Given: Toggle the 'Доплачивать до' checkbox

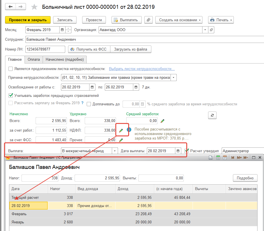Looking at the screenshot, I should [x=89, y=104].
